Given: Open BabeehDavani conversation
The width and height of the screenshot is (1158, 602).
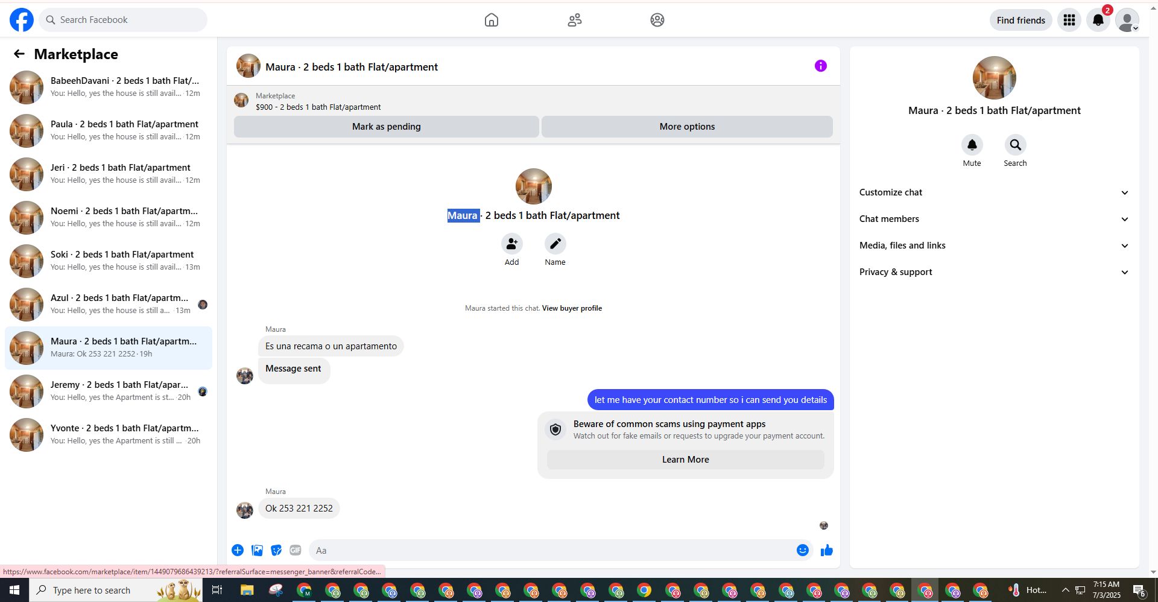Looking at the screenshot, I should pyautogui.click(x=109, y=87).
